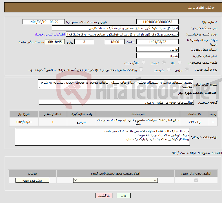The image size is (222, 203).
Task: Click the جزئیات اطلاعات نیاز page title
Action: (201, 8)
